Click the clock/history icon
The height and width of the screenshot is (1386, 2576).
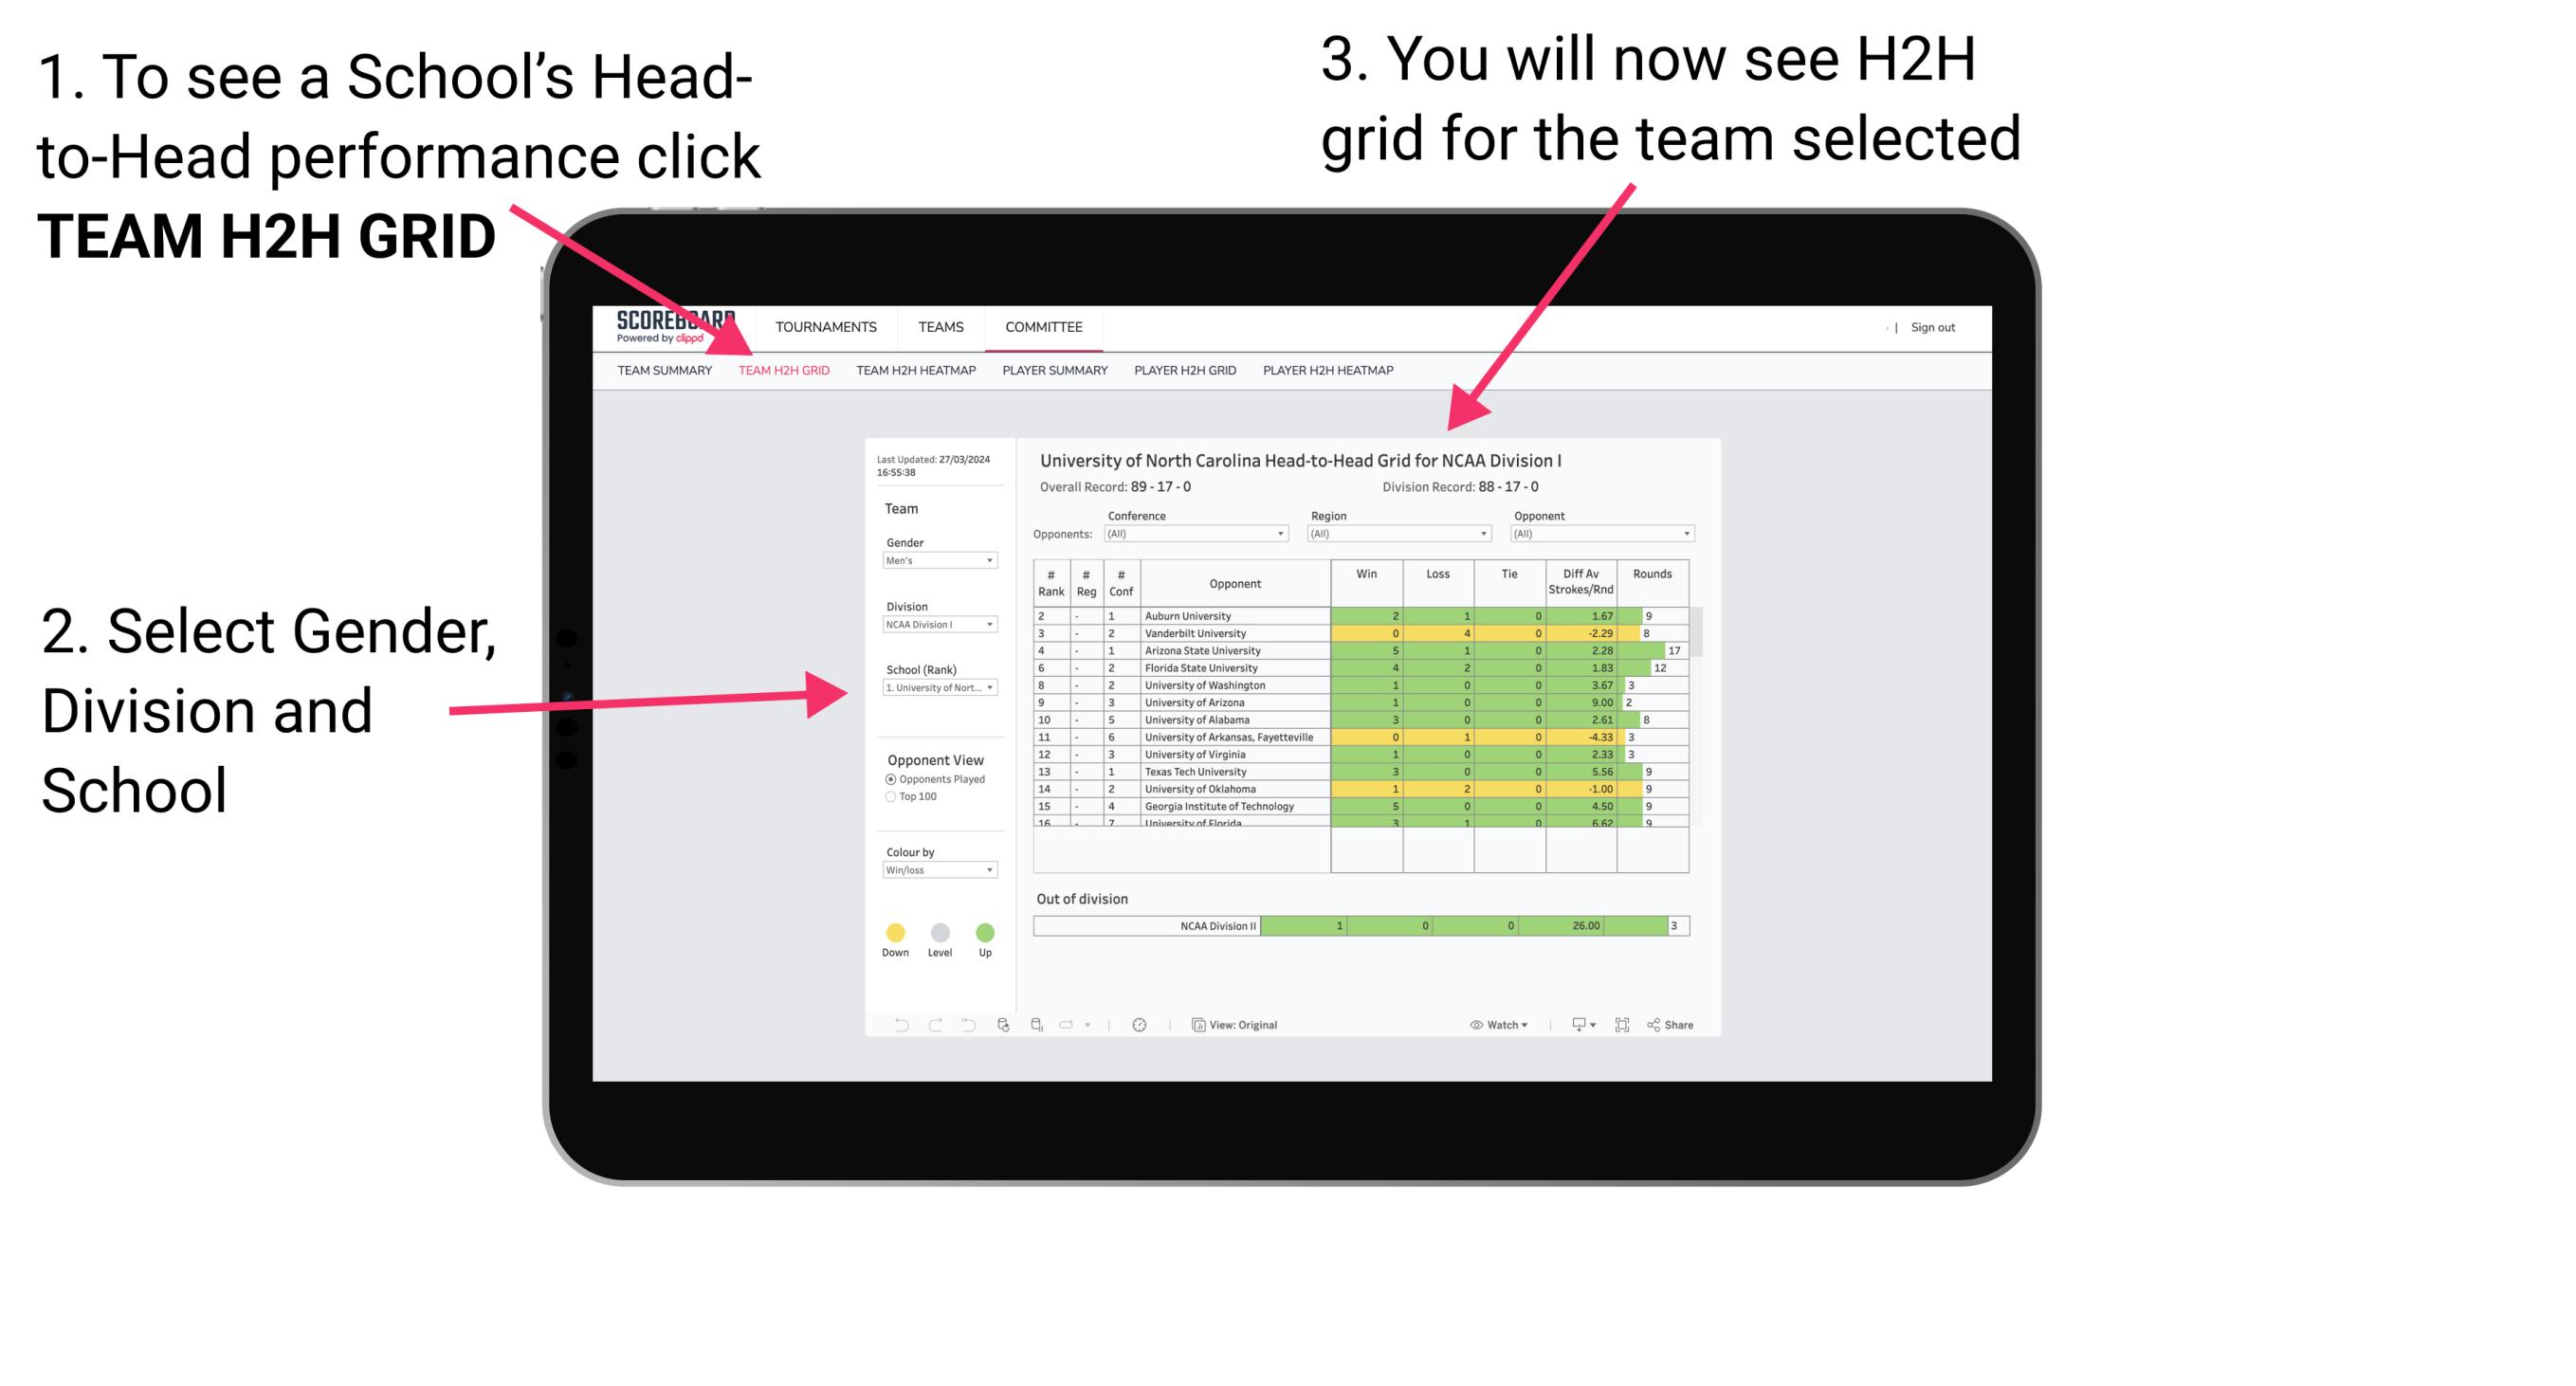(x=1139, y=1026)
